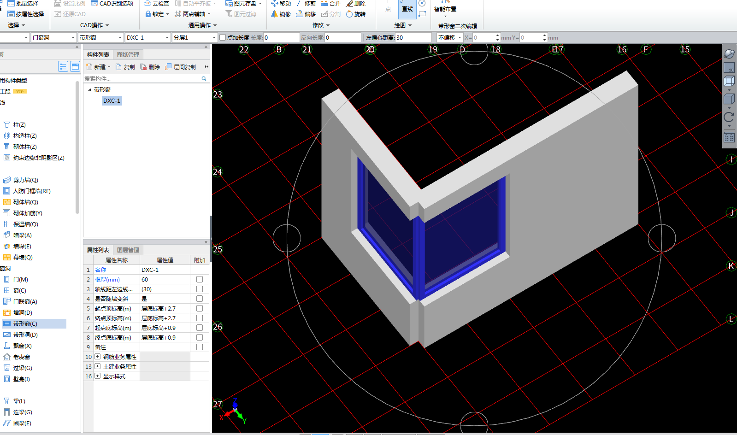Click the 镜像 mirror tool
The width and height of the screenshot is (737, 435).
[x=281, y=14]
